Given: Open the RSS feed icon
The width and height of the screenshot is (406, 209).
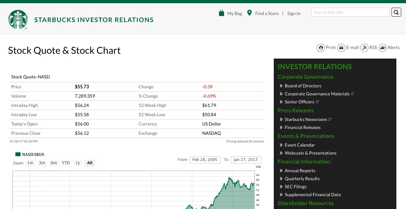Looking at the screenshot, I should pos(364,48).
